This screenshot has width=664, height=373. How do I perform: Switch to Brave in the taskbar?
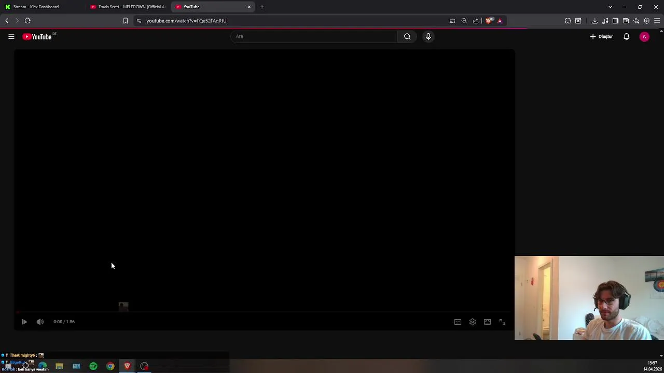[x=127, y=366]
